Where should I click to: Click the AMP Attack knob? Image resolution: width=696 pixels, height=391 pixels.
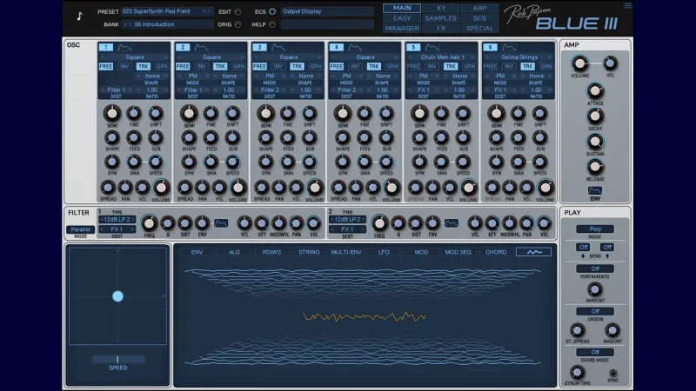point(595,91)
